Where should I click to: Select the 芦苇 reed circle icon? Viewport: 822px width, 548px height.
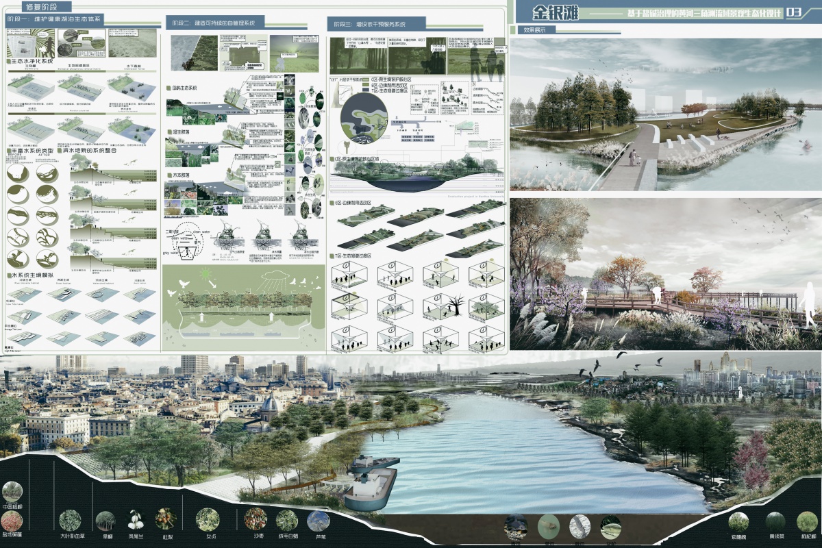click(318, 521)
